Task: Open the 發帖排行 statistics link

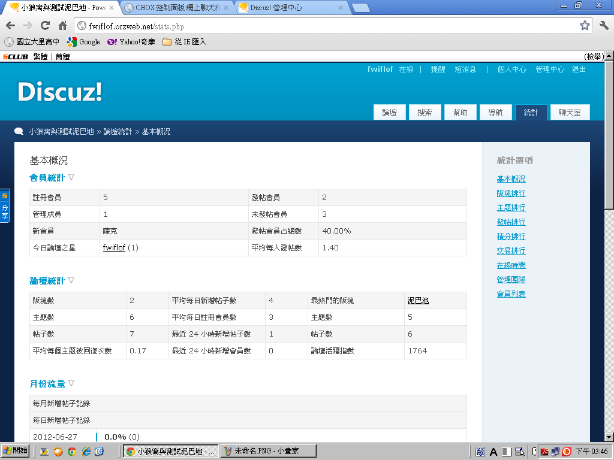Action: pos(511,222)
